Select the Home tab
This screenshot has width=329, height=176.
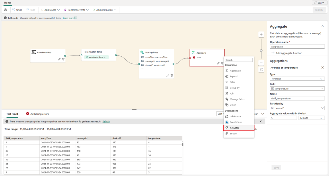click(8, 3)
